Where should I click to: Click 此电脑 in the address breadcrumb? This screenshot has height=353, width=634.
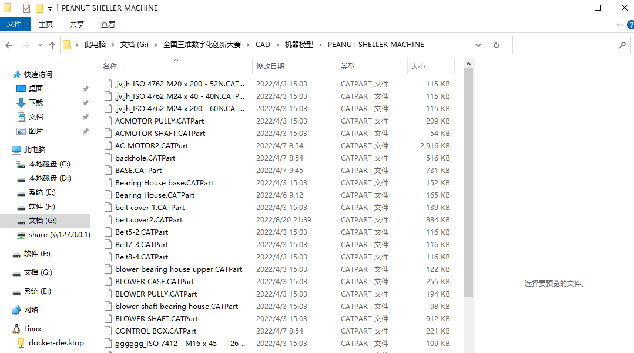click(x=95, y=45)
